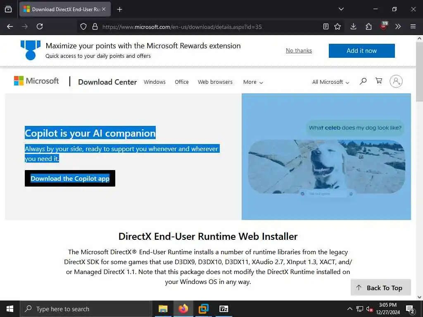Click the Firefox taskbar icon
The height and width of the screenshot is (317, 423).
183,309
